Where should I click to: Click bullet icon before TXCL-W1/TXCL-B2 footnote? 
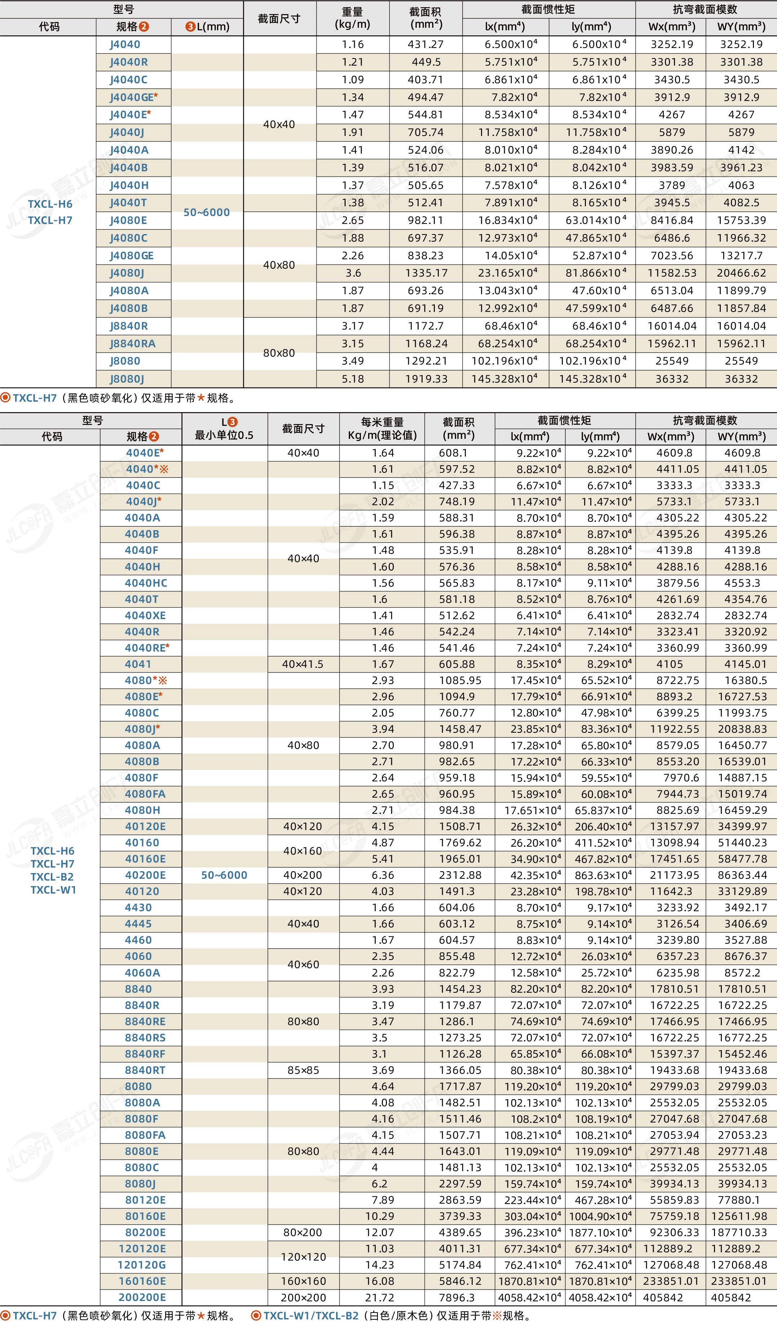pos(256,1315)
